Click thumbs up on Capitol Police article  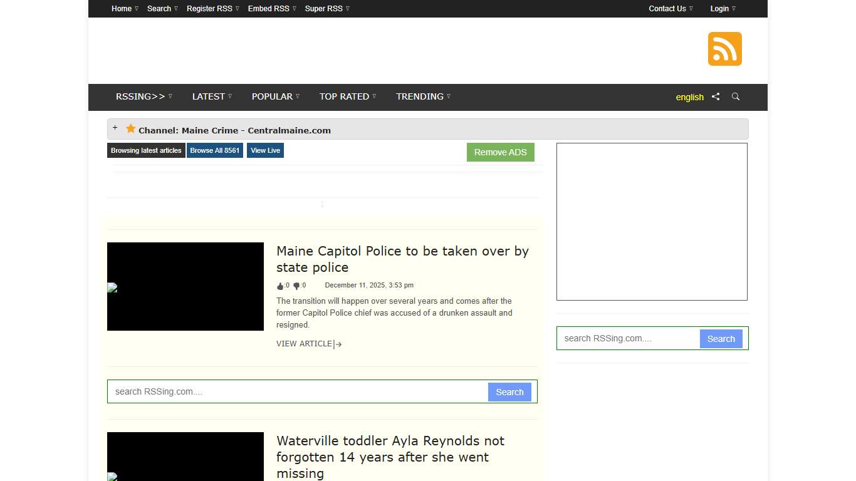(x=280, y=286)
